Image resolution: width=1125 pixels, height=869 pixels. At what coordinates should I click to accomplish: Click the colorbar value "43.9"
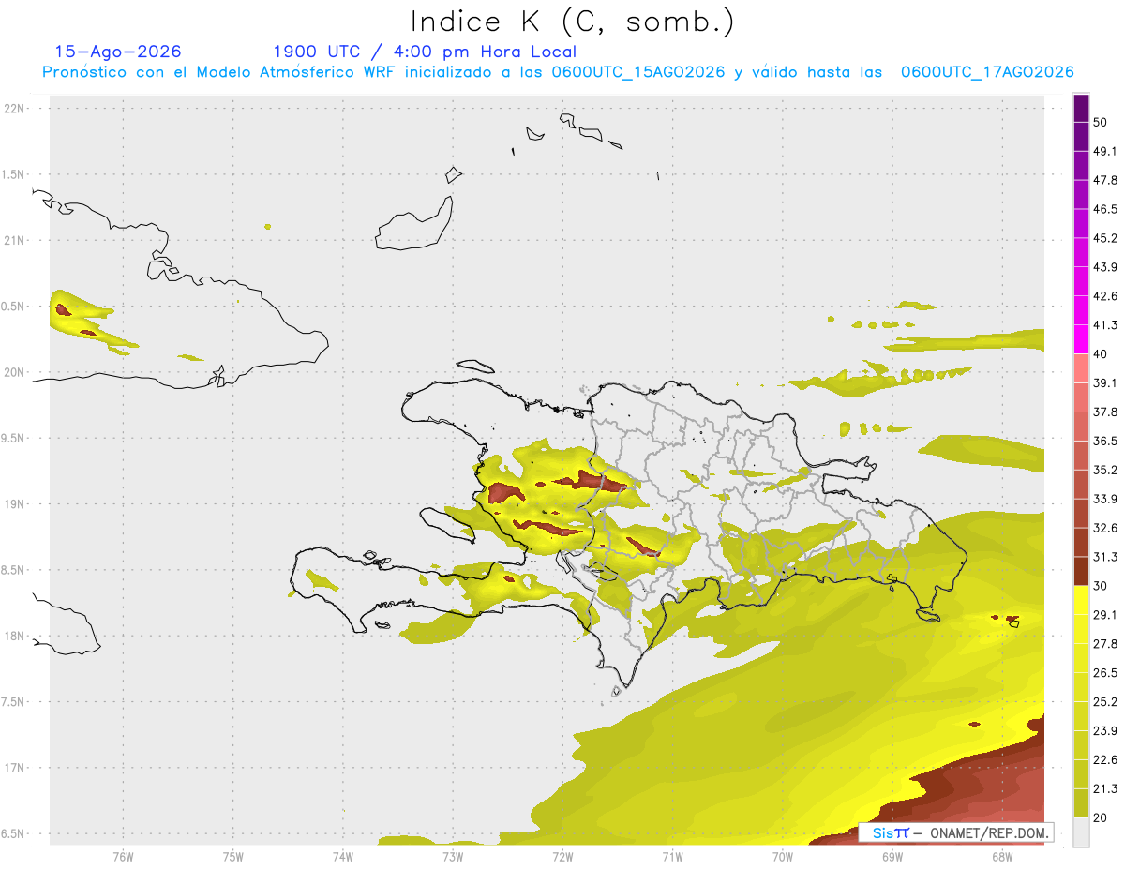tap(1105, 267)
